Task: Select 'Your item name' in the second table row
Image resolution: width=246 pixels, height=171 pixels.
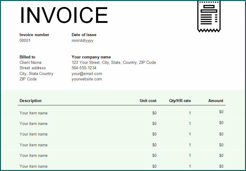Action: (34, 124)
